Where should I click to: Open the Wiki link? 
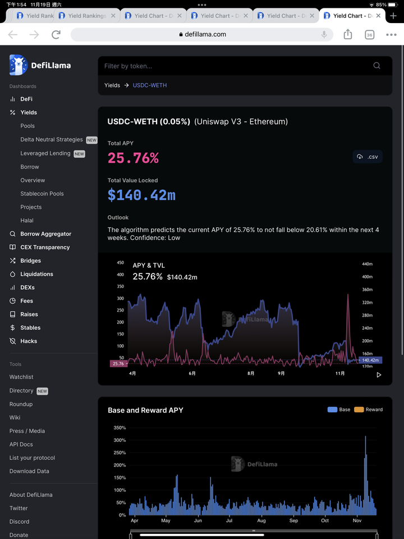(x=15, y=418)
